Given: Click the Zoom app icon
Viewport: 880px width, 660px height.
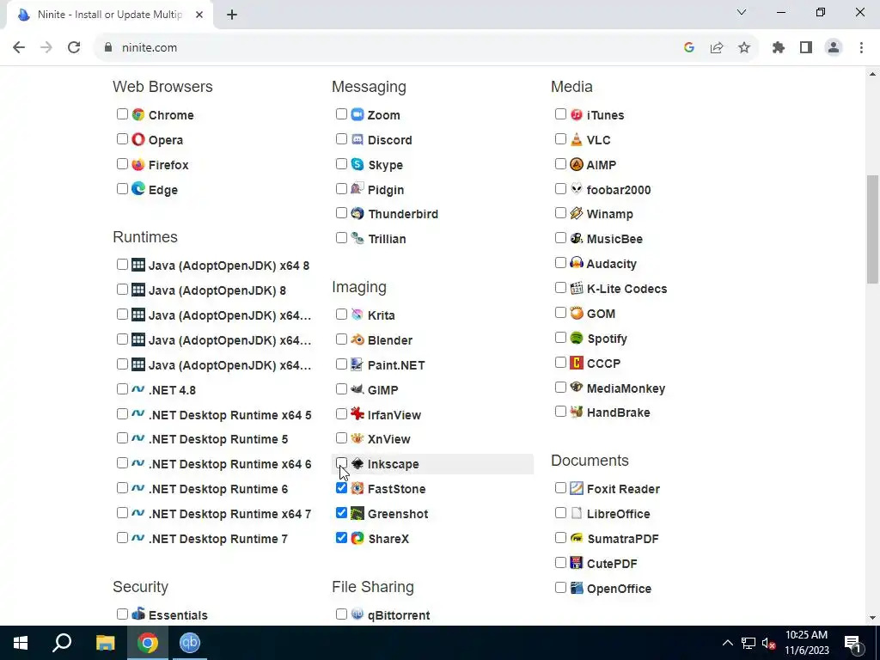Looking at the screenshot, I should (x=357, y=114).
